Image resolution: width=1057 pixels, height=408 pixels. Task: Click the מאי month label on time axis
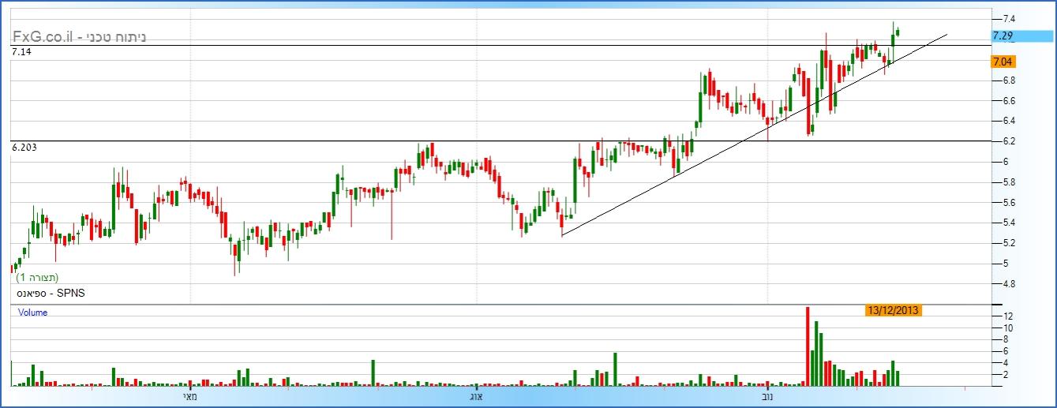[189, 395]
